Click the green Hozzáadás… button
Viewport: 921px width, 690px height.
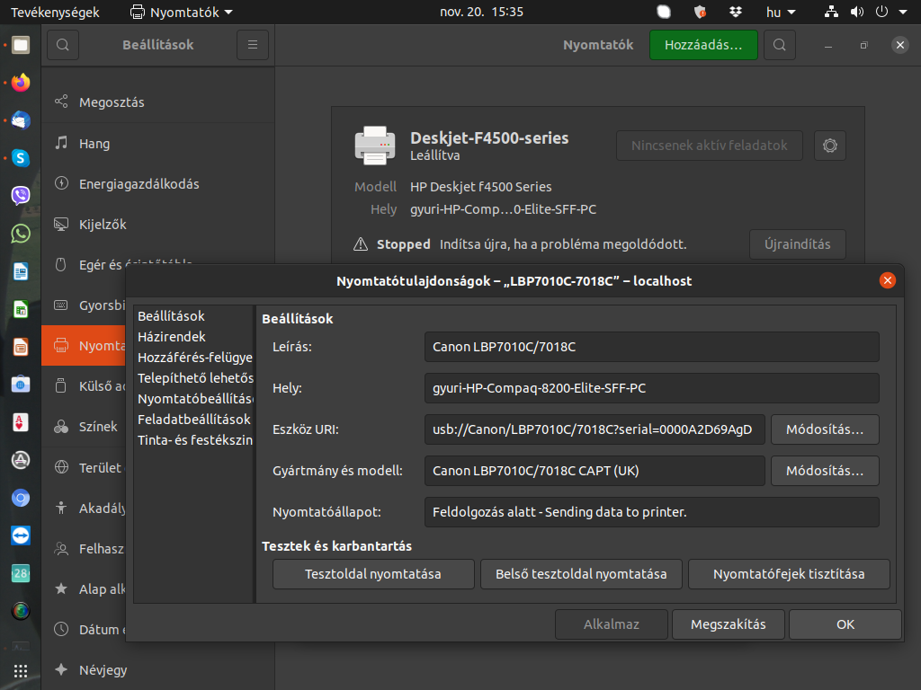[x=703, y=45]
